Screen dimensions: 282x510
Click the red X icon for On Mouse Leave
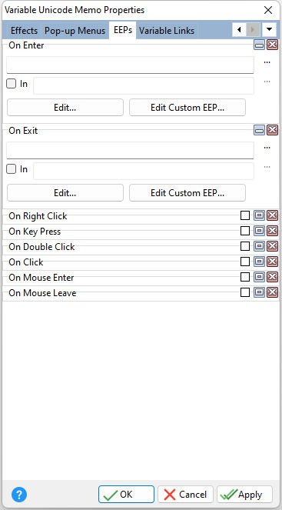tap(272, 292)
